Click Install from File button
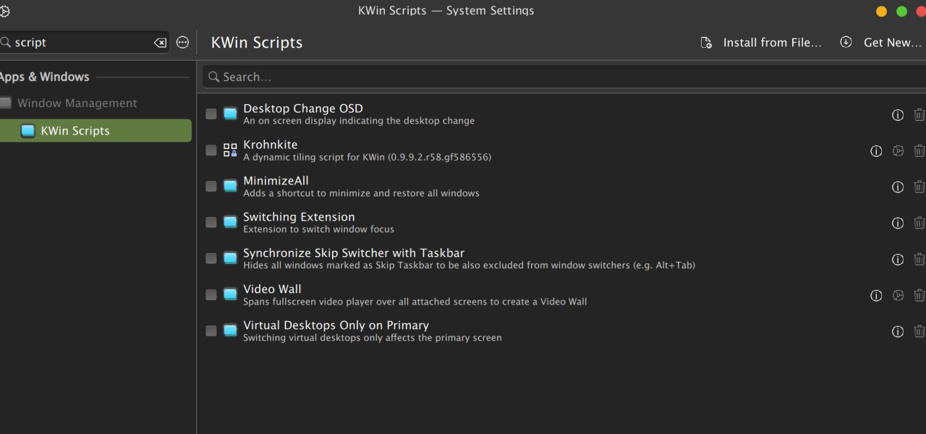 click(x=762, y=43)
